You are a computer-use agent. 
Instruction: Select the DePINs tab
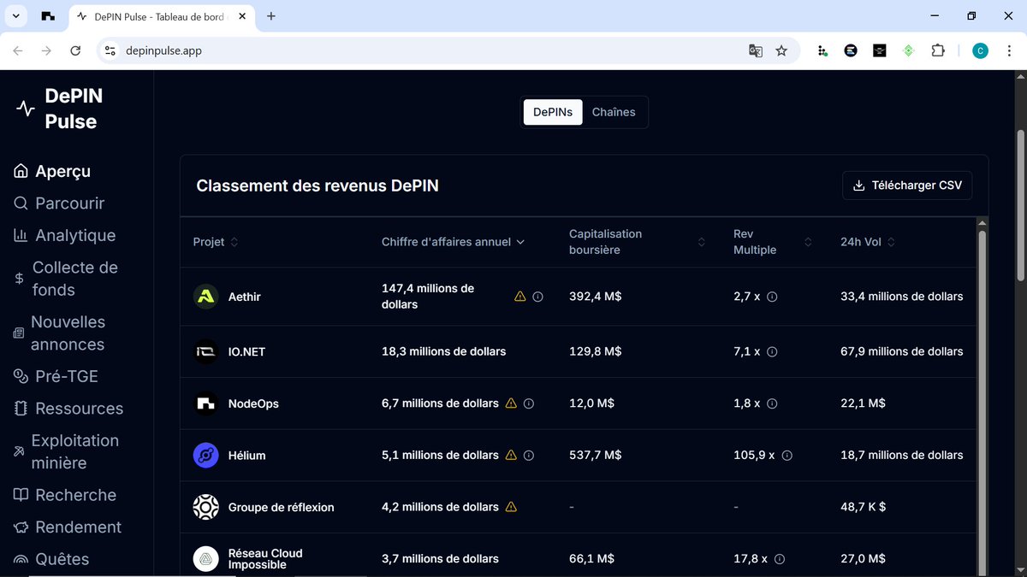pyautogui.click(x=552, y=111)
